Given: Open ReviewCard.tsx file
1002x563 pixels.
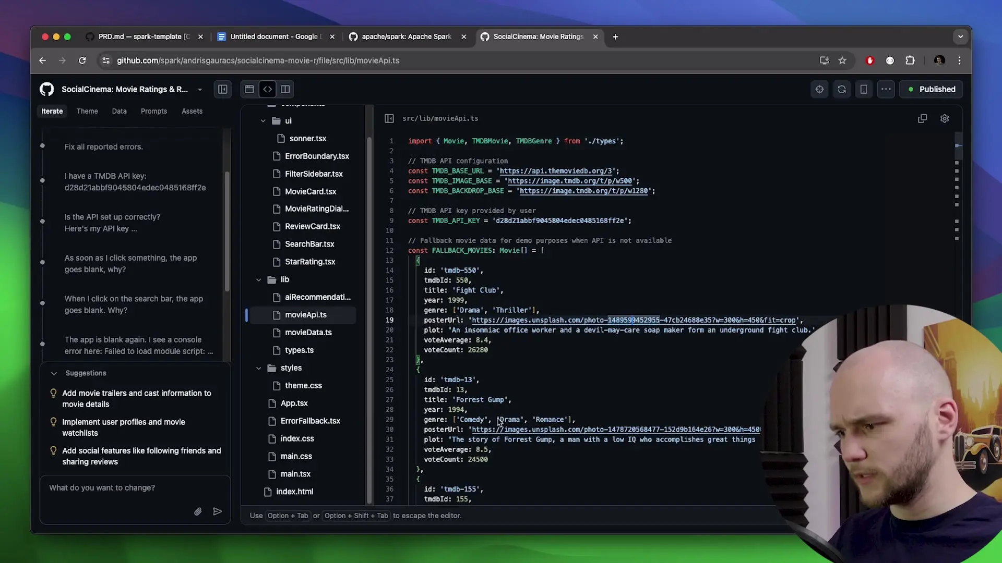Looking at the screenshot, I should 312,226.
